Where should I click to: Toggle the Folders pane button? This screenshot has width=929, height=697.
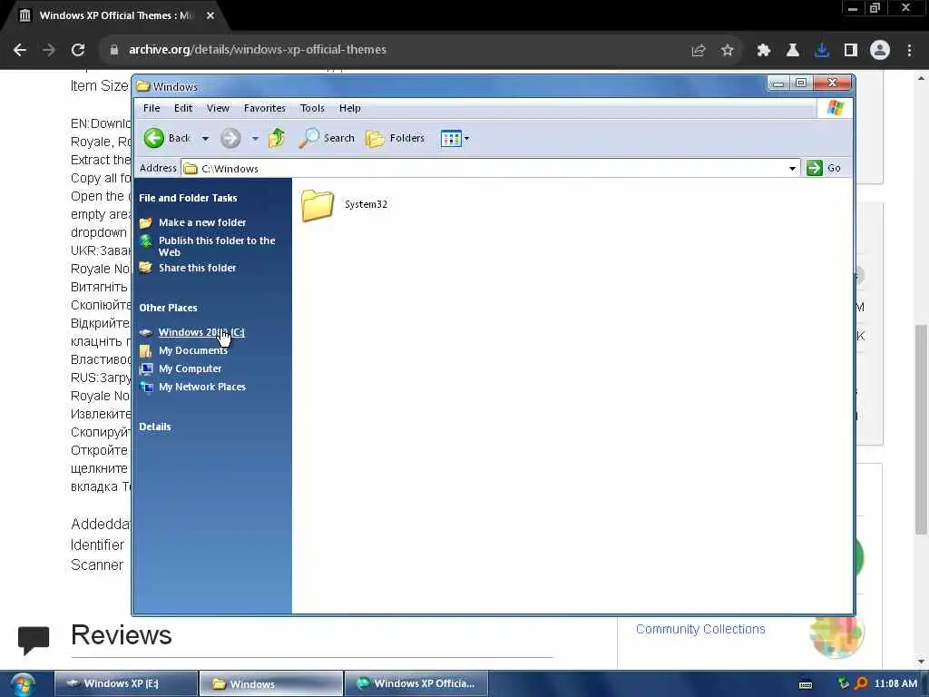(396, 138)
